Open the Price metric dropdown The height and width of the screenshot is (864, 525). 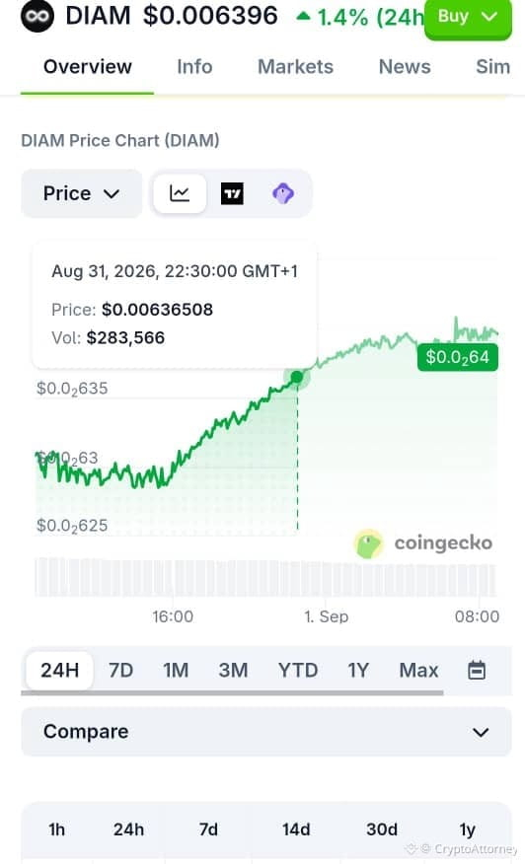[x=82, y=193]
